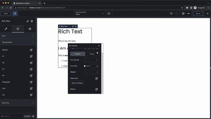Expand the Size section
This screenshot has height=119, width=211.
pos(18,36)
